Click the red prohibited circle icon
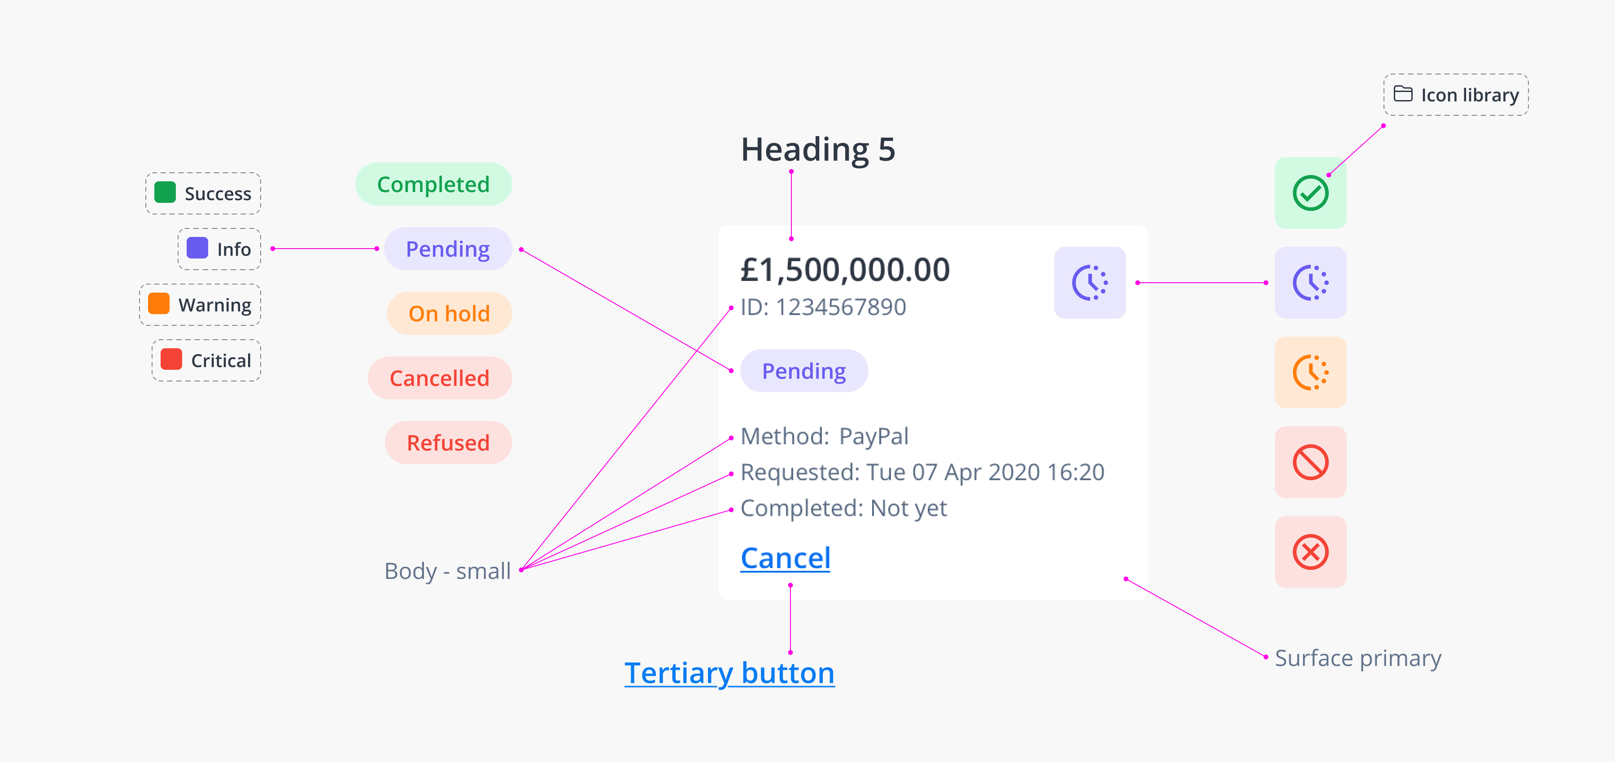The height and width of the screenshot is (762, 1615). pyautogui.click(x=1310, y=462)
